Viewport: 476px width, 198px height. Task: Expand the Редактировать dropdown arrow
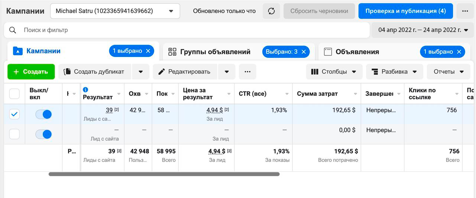(x=227, y=72)
